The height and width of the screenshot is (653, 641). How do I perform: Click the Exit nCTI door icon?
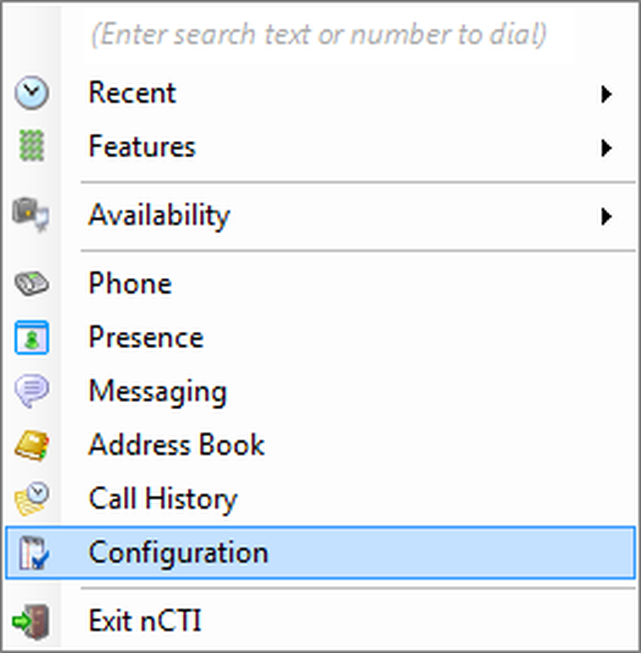point(31,622)
